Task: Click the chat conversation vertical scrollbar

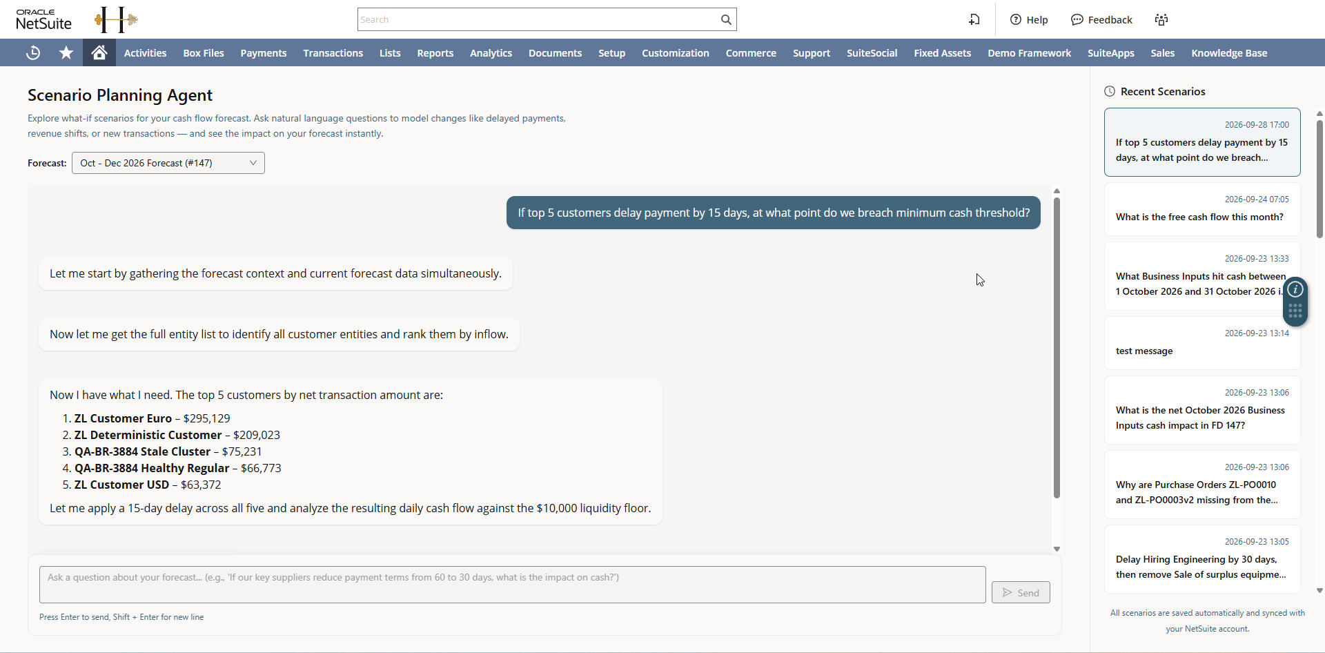Action: pos(1057,348)
